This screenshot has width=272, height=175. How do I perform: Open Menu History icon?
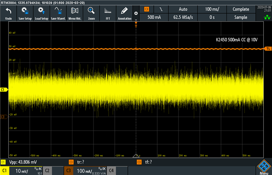tap(75, 14)
